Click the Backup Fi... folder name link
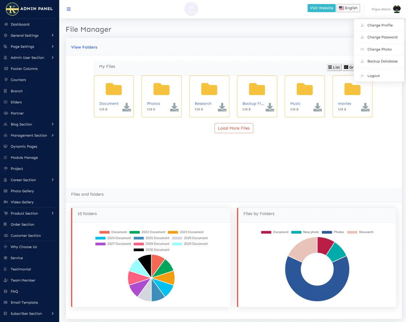Screen dimensions: 406x322 click(x=253, y=104)
